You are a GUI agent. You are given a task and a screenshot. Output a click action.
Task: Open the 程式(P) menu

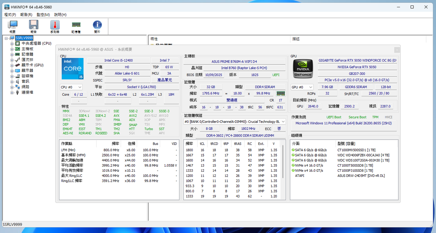pyautogui.click(x=10, y=15)
